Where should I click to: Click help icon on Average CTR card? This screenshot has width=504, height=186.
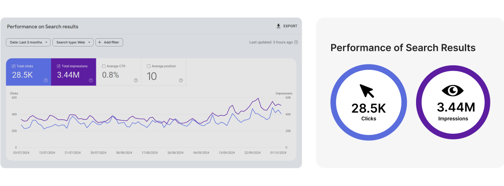[135, 80]
